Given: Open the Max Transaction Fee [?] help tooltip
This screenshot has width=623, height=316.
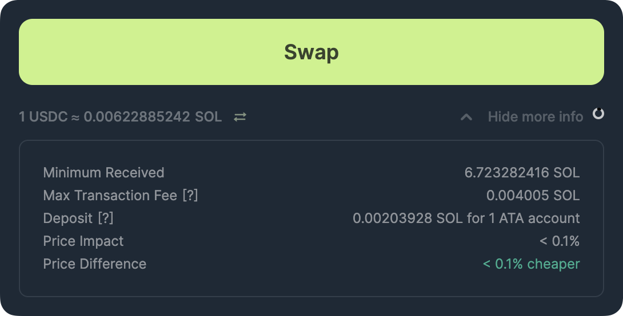Looking at the screenshot, I should pos(190,196).
